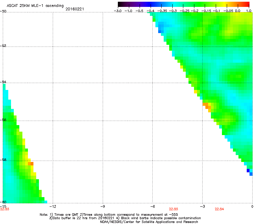Click the '-0.1' color bar label
Screen dimensions: 255x224
[216, 11]
